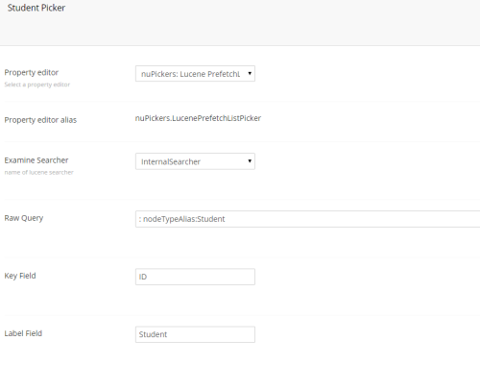Click the 'nodeTypeAlias:Student' query text
Screen dimensions: 480x389
point(184,219)
